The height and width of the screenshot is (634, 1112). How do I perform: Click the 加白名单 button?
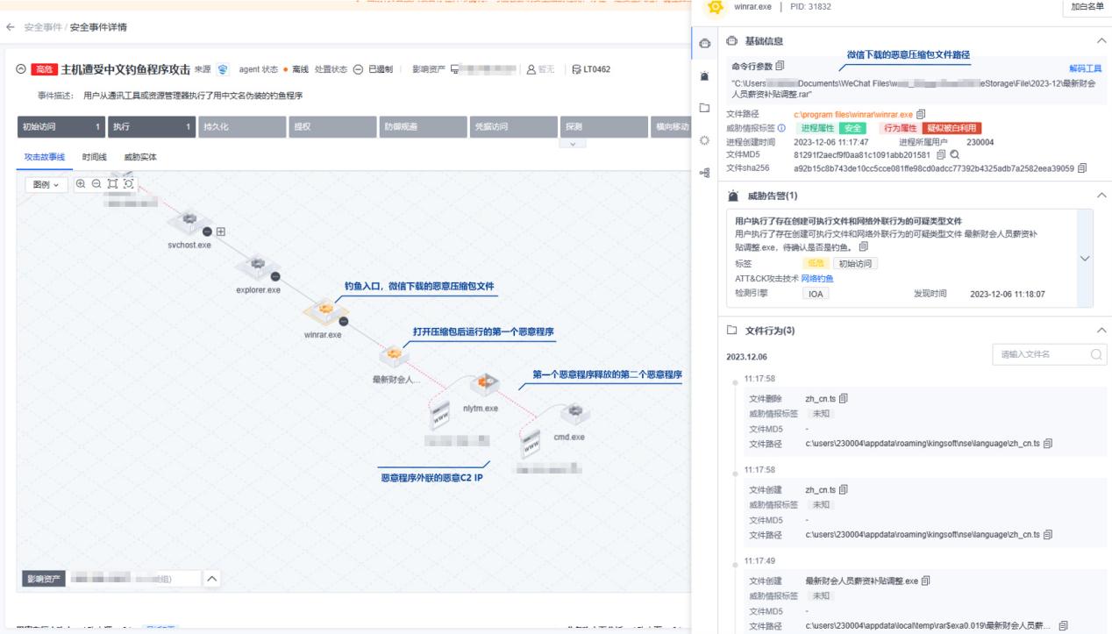(1087, 7)
